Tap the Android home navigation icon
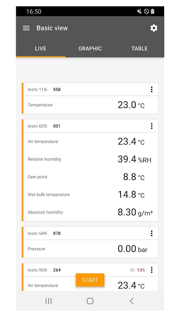The image size is (178, 316). click(x=90, y=301)
